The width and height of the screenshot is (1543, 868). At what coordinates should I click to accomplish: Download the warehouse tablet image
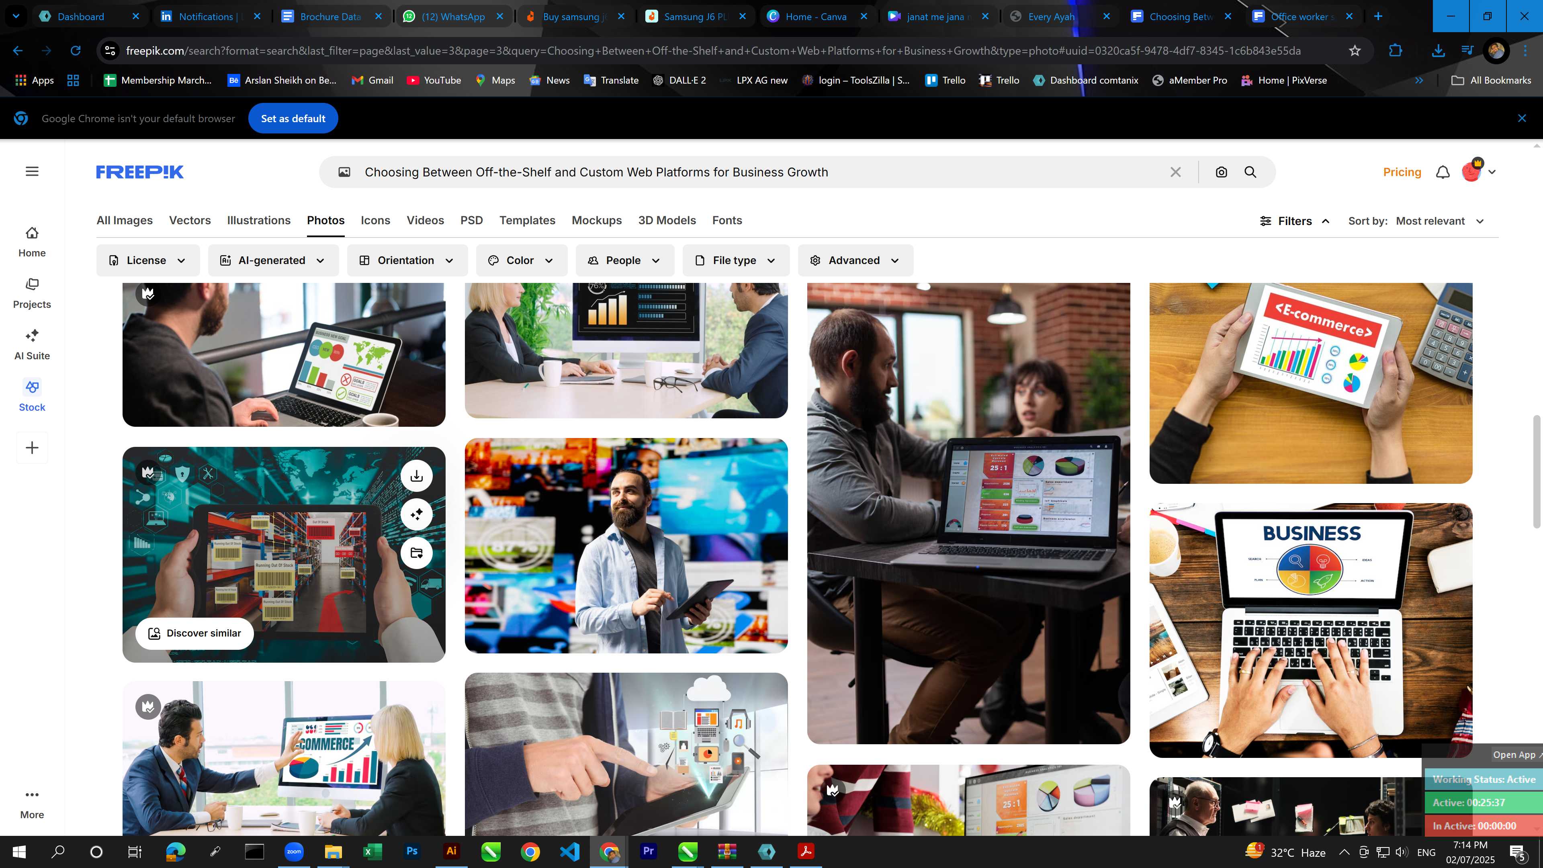point(416,476)
